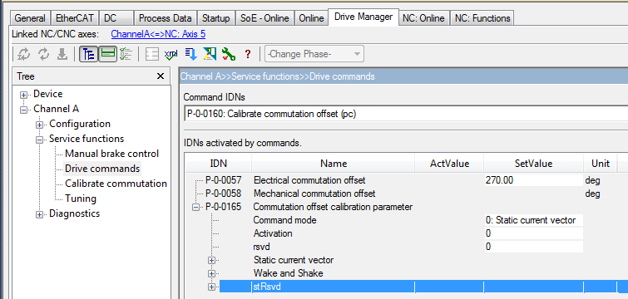Select the highlighted stRsvd row text

click(x=267, y=287)
